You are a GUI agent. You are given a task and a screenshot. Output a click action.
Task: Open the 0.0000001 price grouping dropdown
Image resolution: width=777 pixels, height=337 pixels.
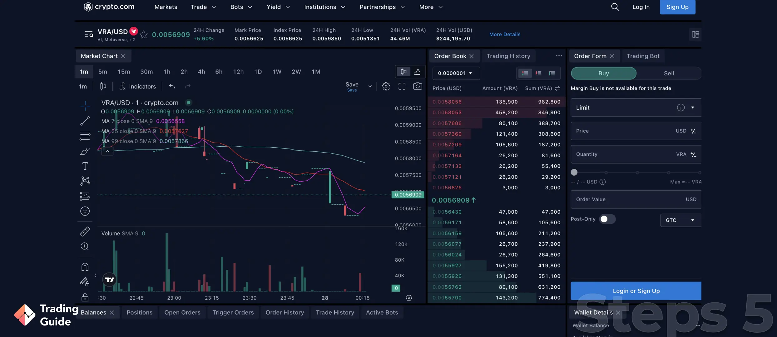coord(456,73)
